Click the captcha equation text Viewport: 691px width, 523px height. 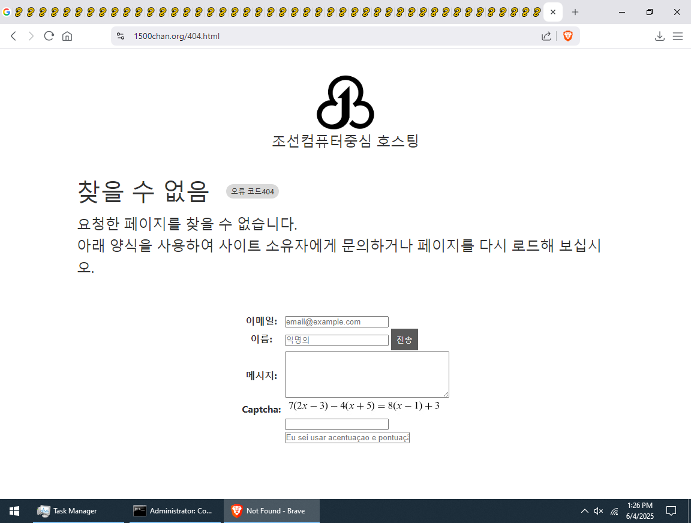click(364, 406)
